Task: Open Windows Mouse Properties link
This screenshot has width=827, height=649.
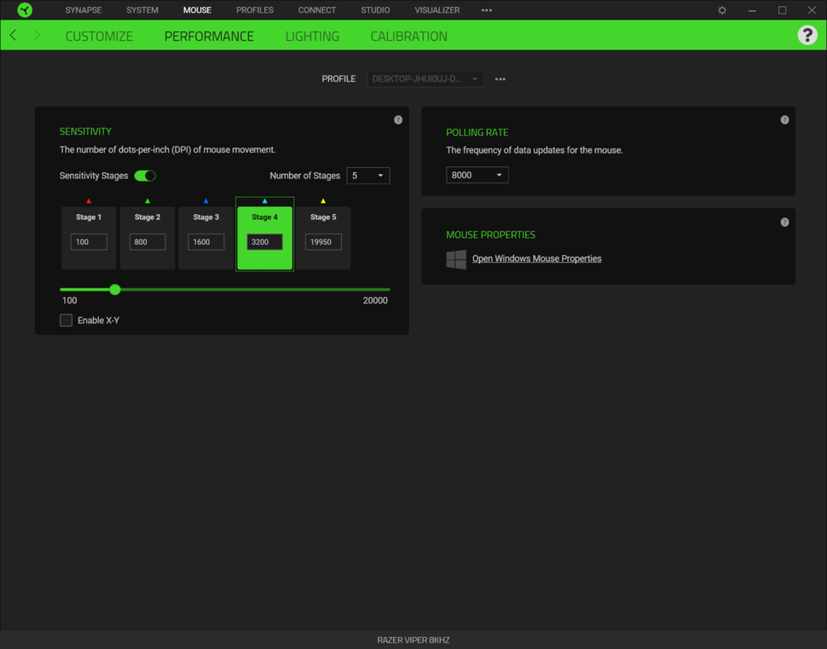Action: tap(536, 258)
